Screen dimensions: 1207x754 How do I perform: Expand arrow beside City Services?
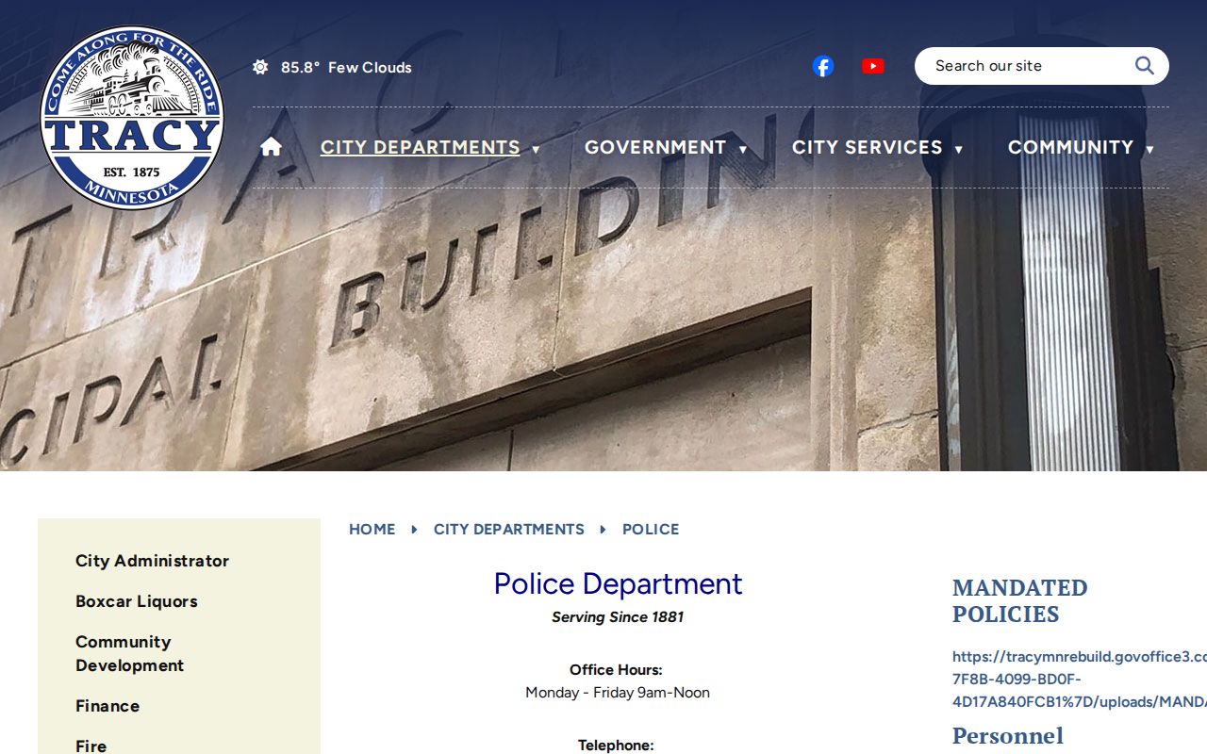pyautogui.click(x=958, y=149)
